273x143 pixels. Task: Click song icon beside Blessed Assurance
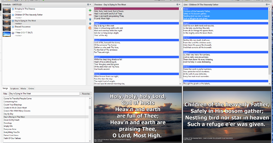tap(13, 27)
